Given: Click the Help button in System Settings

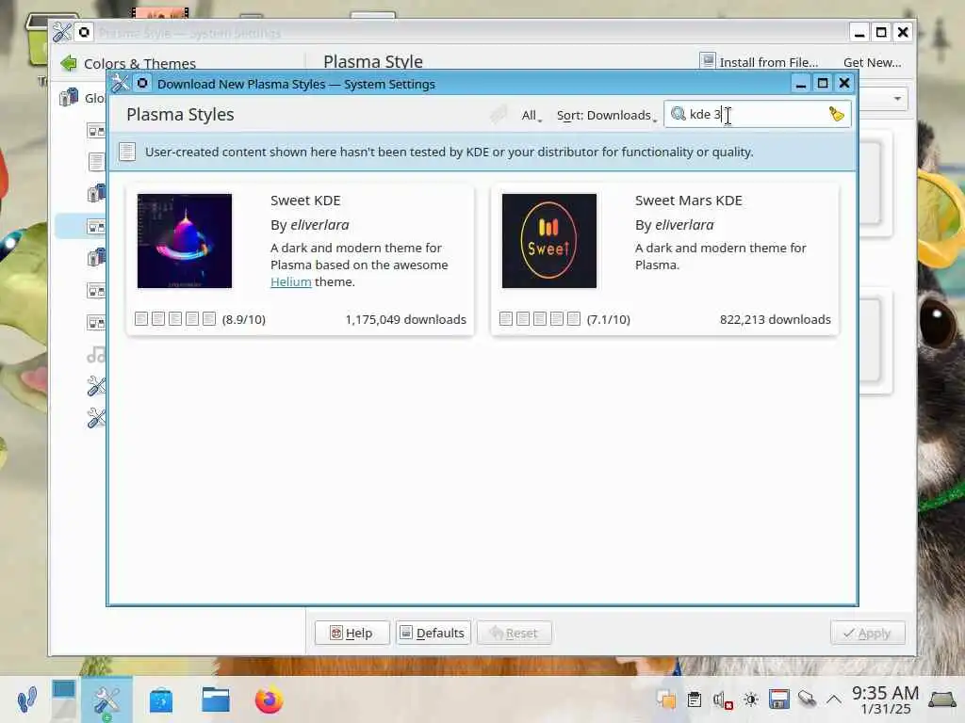Looking at the screenshot, I should pyautogui.click(x=352, y=633).
